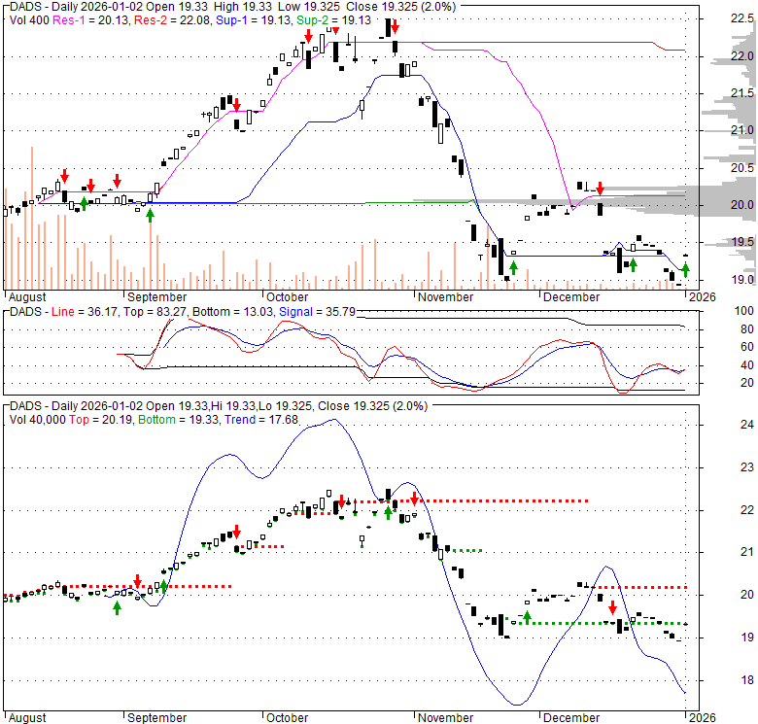The image size is (758, 724).
Task: Click the October label on the top chart's time axis
Action: click(x=287, y=296)
